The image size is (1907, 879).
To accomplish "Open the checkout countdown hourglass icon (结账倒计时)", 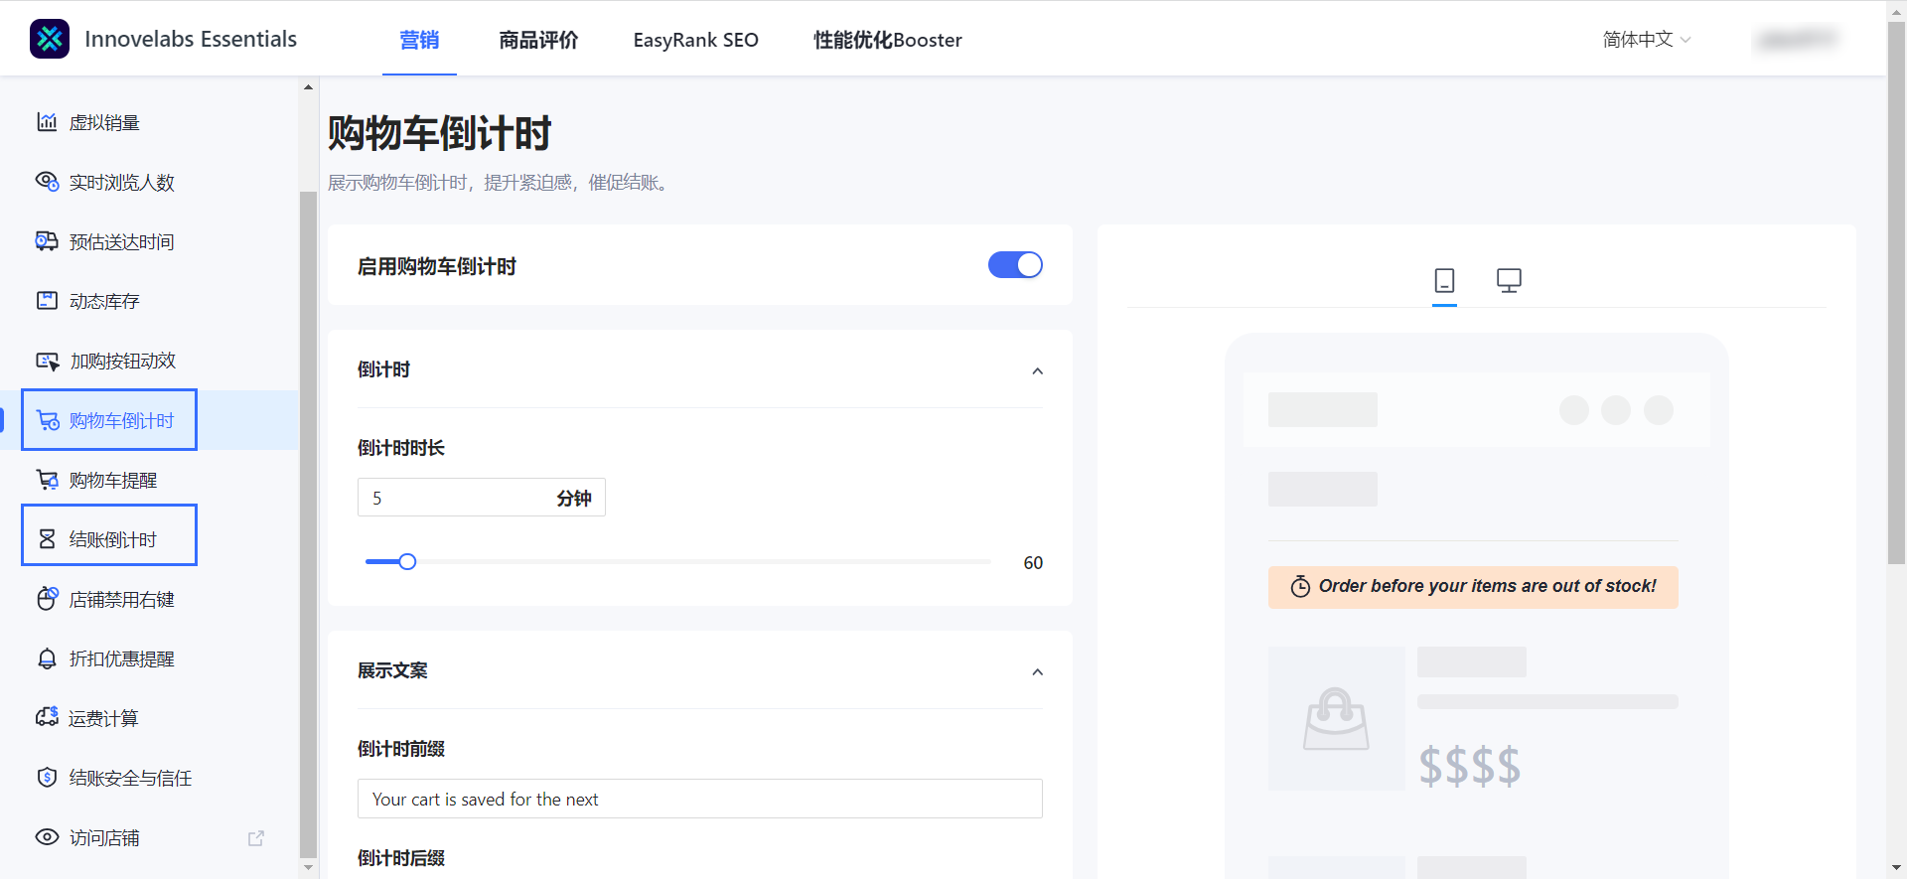I will point(47,539).
